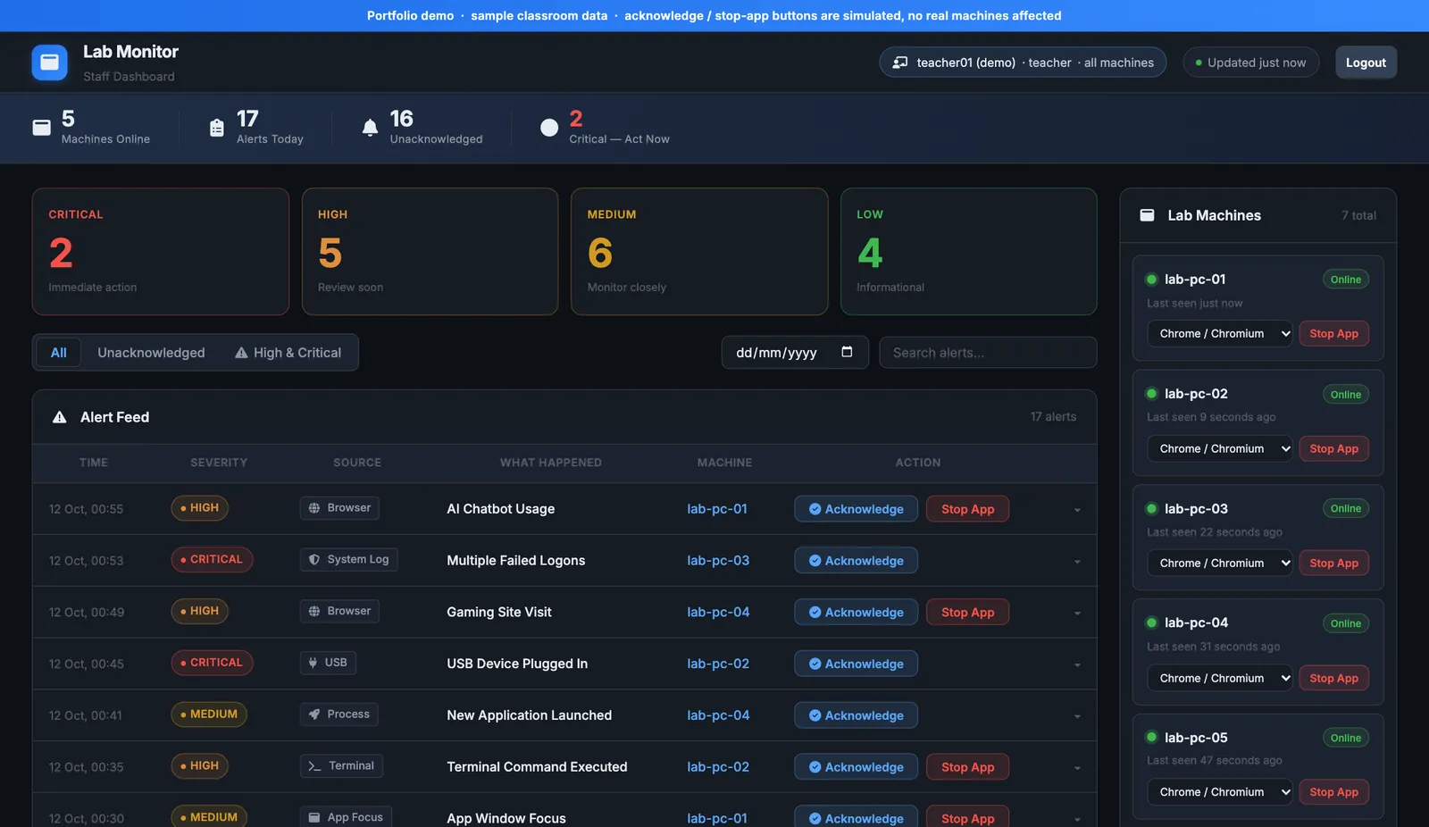Click the Machines Online monitor icon
Screen dimensions: 1429x827
[42, 128]
